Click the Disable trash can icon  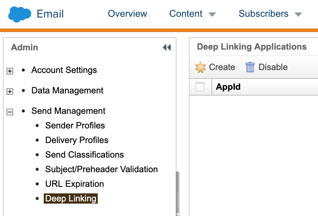[250, 67]
